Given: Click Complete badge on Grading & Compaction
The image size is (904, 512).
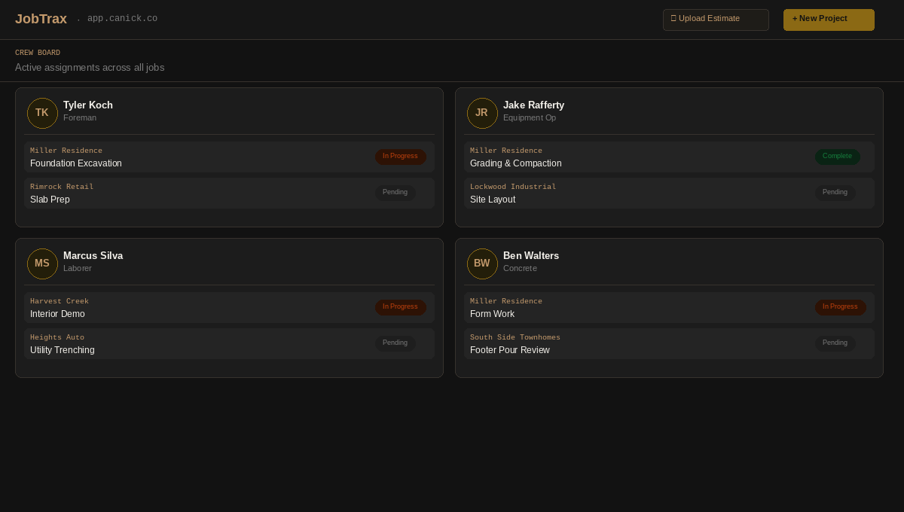Looking at the screenshot, I should 837,157.
